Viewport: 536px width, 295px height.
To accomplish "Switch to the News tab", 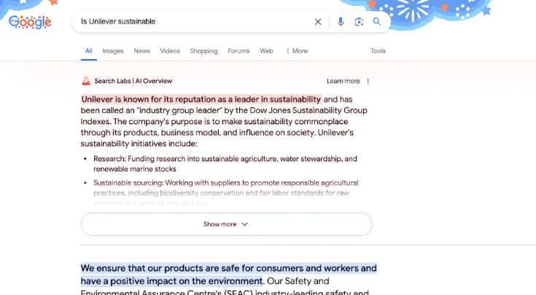I will [141, 51].
